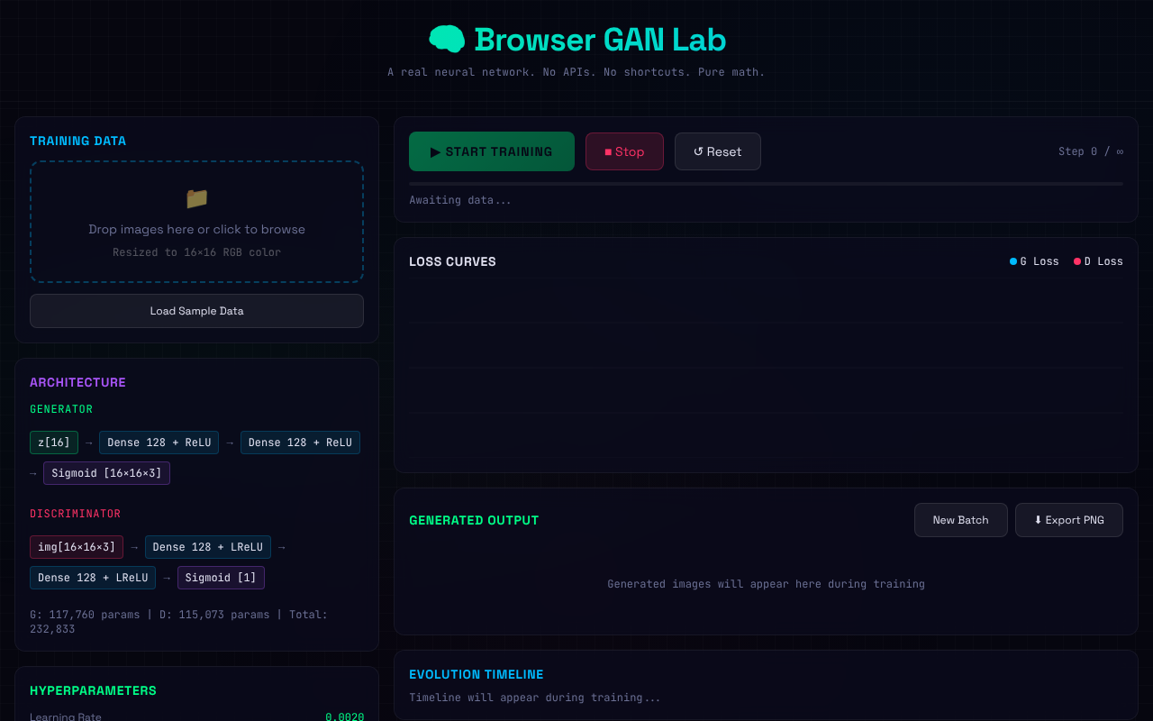Stop the training run
Image resolution: width=1153 pixels, height=721 pixels.
click(x=624, y=151)
